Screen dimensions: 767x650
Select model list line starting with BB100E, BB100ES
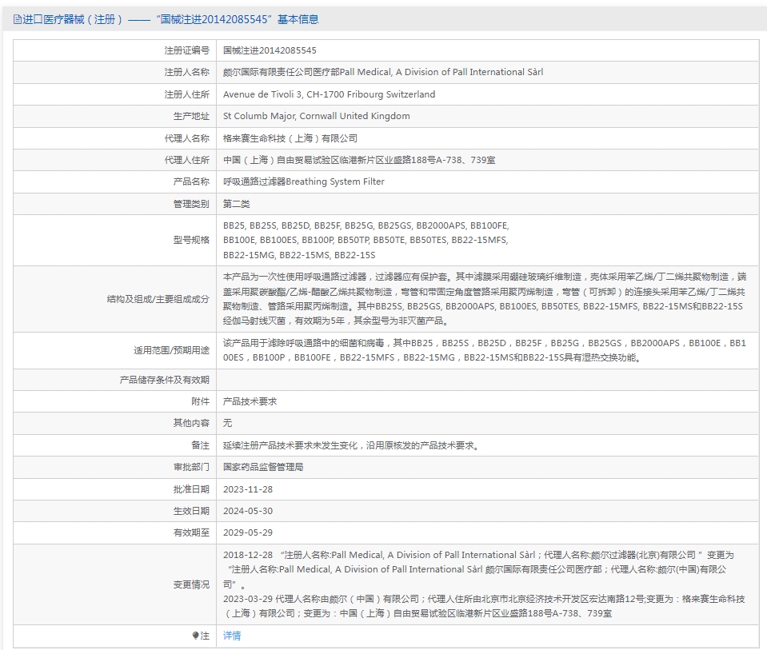click(x=366, y=240)
